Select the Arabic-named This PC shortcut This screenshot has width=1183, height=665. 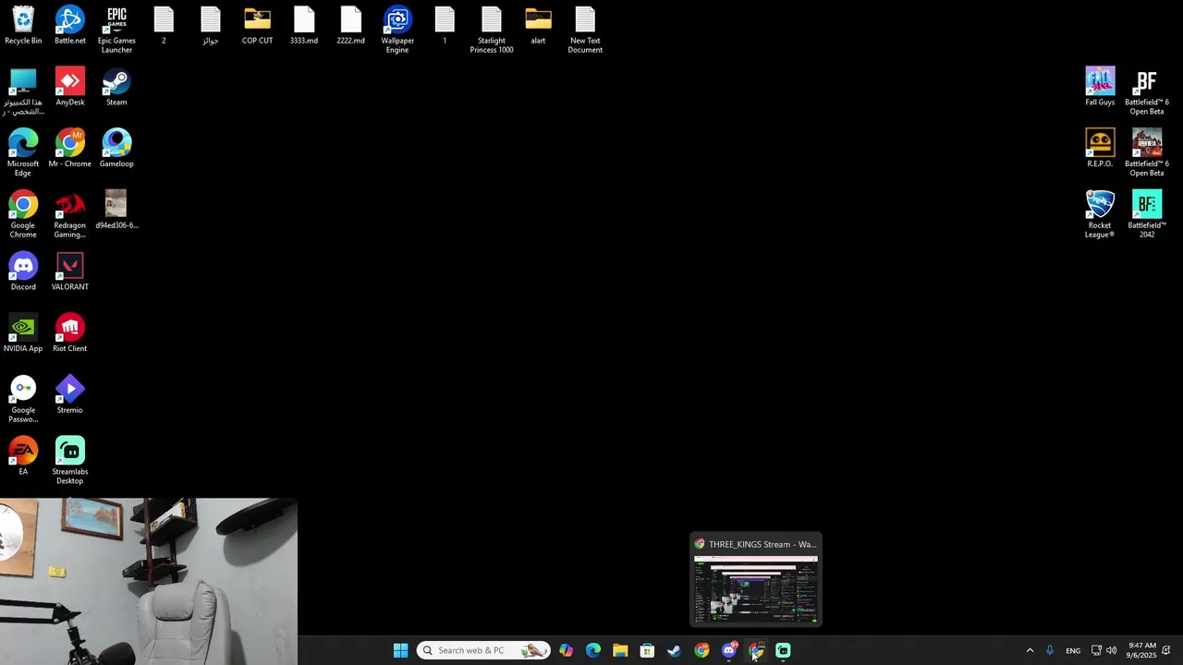(23, 91)
